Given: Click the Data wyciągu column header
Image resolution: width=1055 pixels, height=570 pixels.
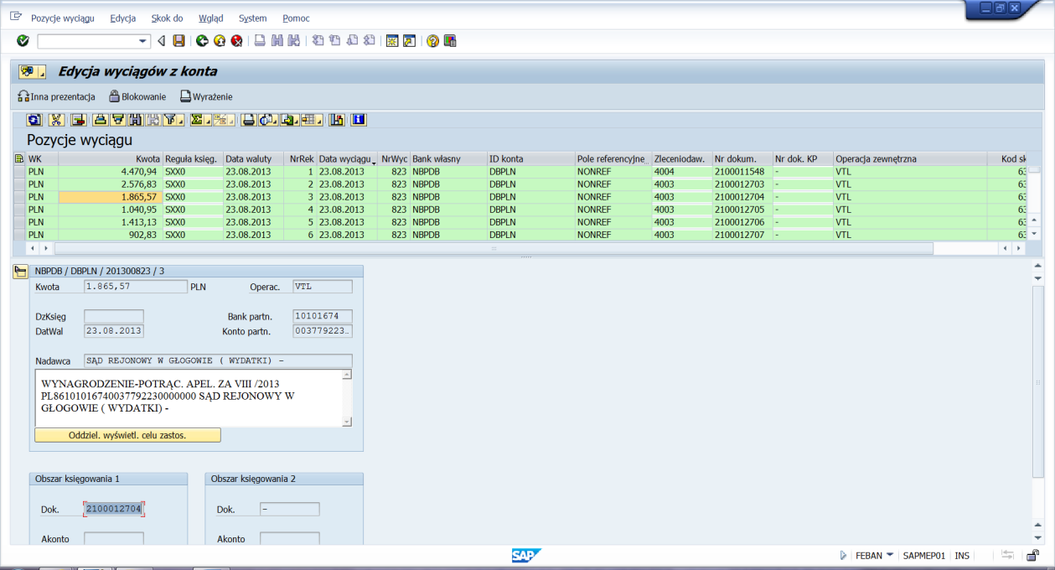Looking at the screenshot, I should click(347, 158).
